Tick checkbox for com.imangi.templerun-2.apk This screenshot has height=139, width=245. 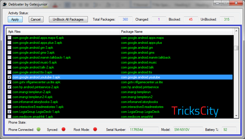(10, 92)
